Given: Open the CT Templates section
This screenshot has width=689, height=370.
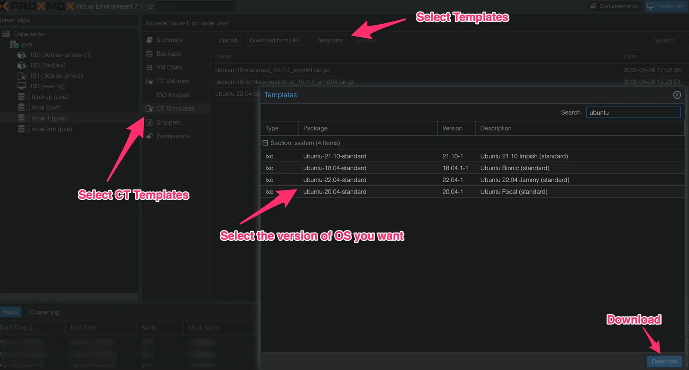Looking at the screenshot, I should [175, 109].
